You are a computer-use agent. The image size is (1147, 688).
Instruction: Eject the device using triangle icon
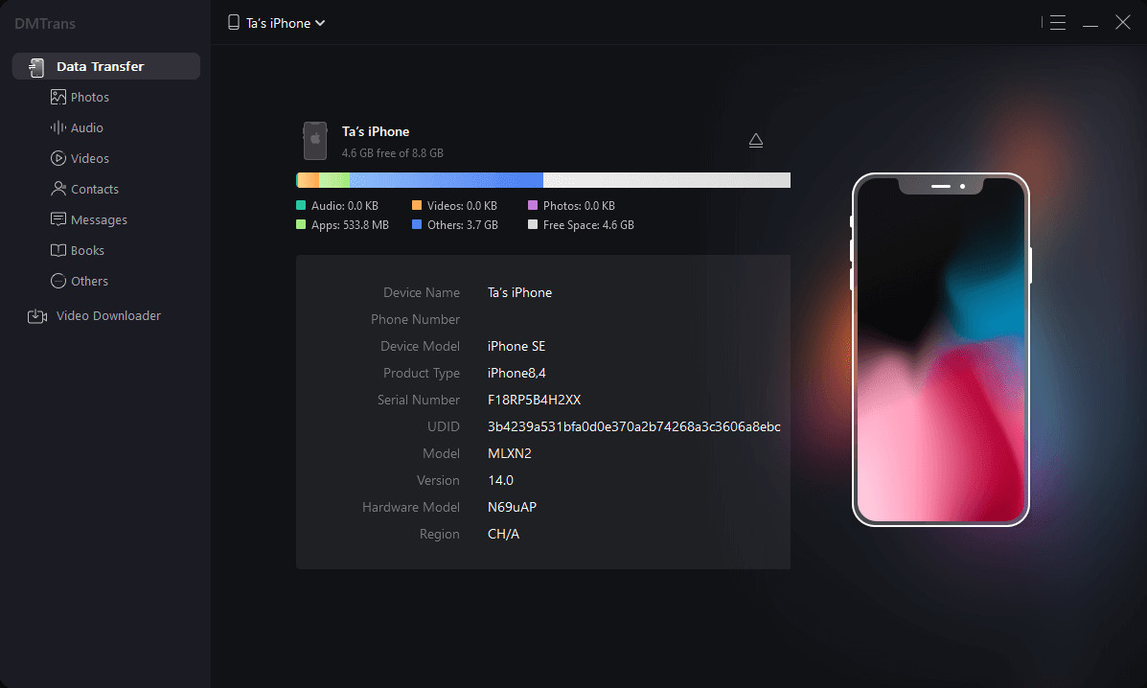coord(756,140)
